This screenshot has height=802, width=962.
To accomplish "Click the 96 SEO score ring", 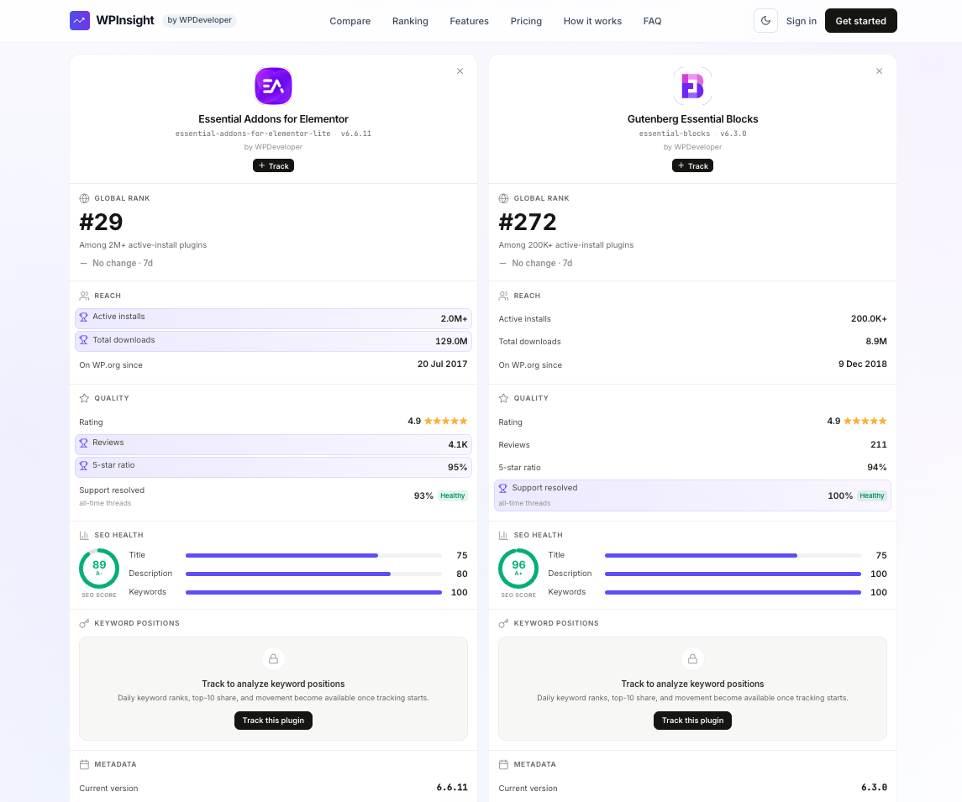I will pyautogui.click(x=518, y=569).
